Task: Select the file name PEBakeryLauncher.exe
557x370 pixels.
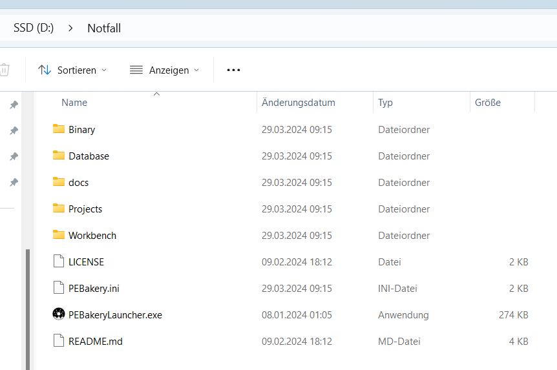Action: pos(115,315)
